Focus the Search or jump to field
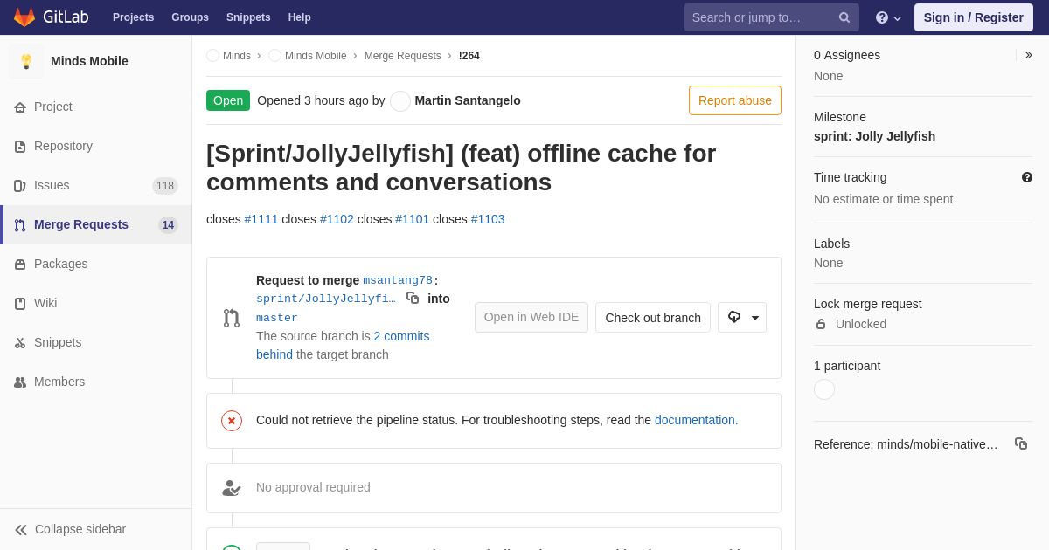1049x550 pixels. click(x=772, y=17)
